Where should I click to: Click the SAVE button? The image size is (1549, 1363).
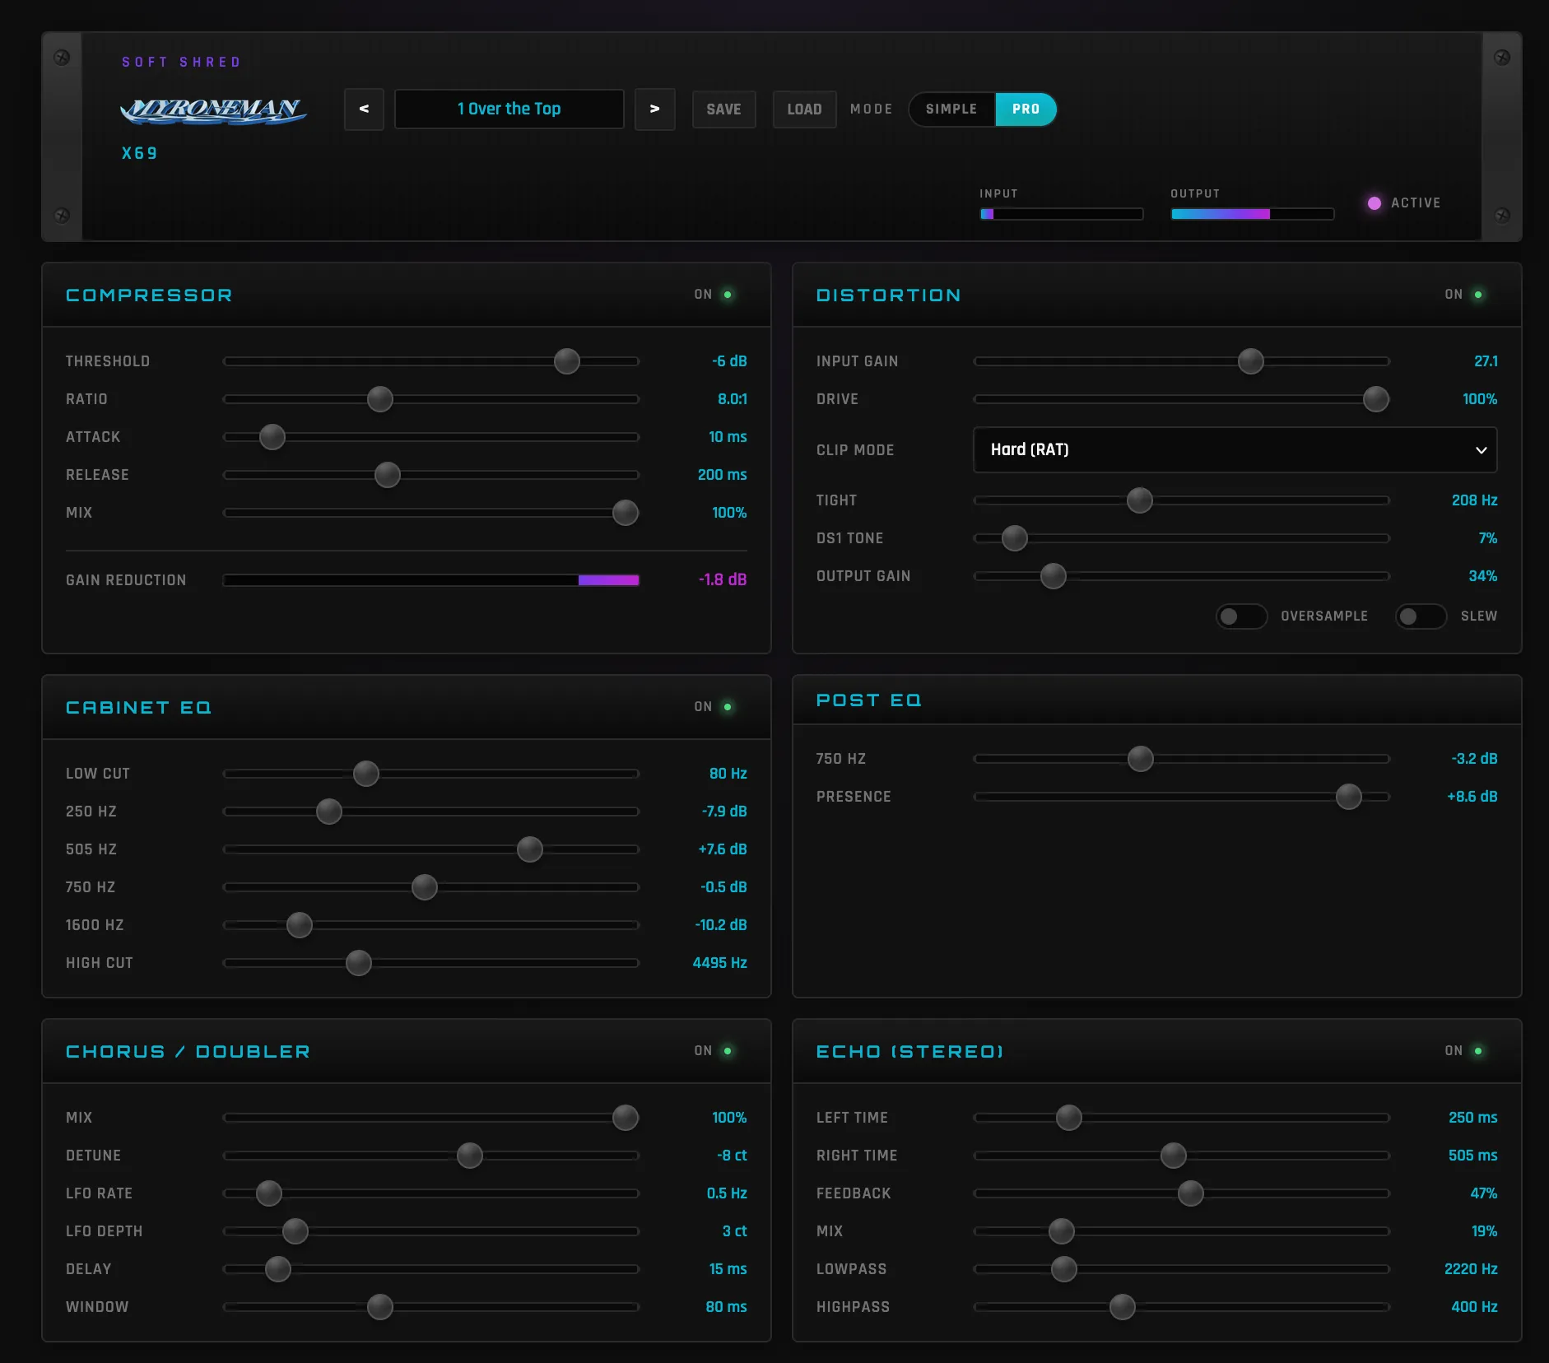[x=723, y=109]
